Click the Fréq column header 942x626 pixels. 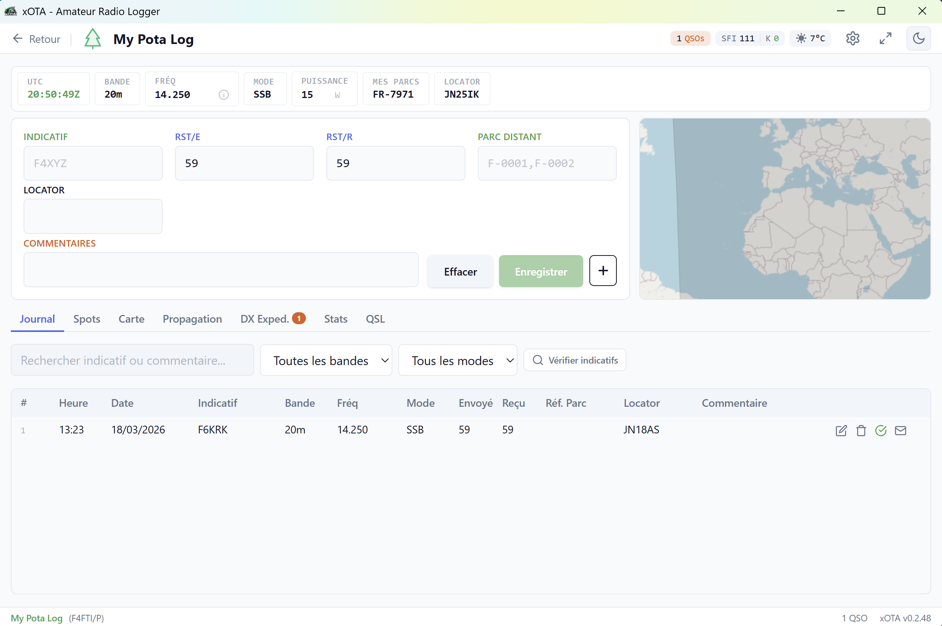[x=348, y=403]
